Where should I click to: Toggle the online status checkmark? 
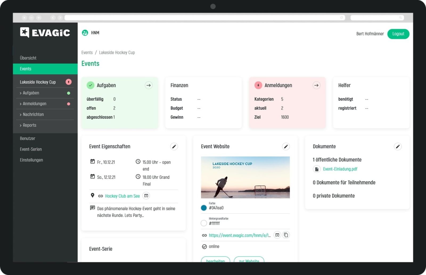[204, 246]
